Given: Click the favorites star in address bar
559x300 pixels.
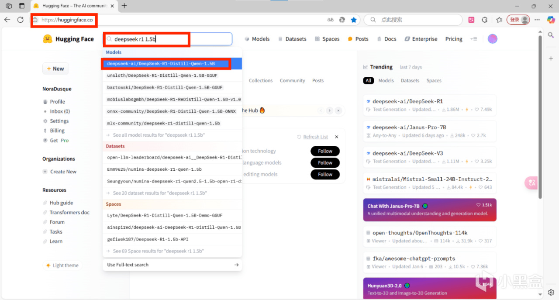Looking at the screenshot, I should click(354, 20).
